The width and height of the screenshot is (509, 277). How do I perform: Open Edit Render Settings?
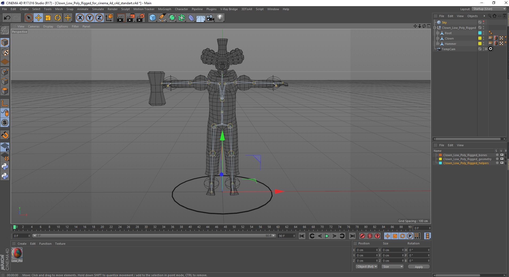(140, 18)
